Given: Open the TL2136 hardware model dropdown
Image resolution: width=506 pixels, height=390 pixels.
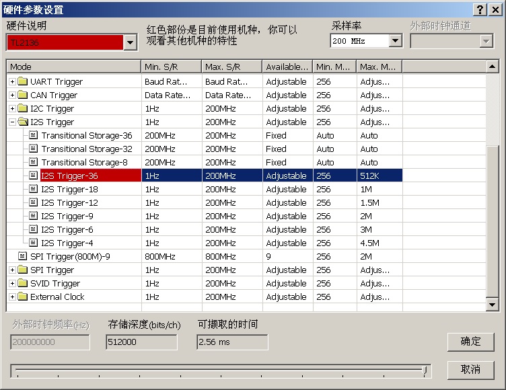Looking at the screenshot, I should [130, 42].
